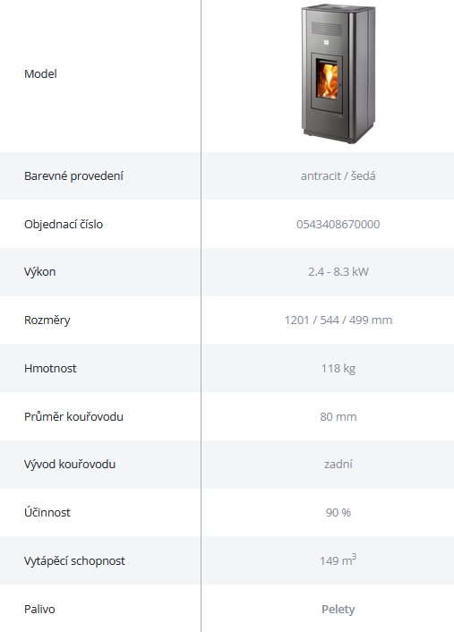Screen dimensions: 454x632
Task: Select antracit / šedá color value
Action: 338,175
